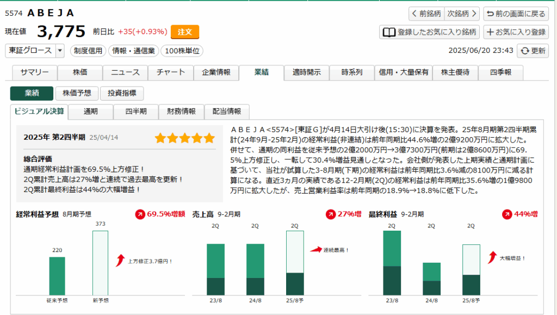
Task: Switch to the 時系列 tab
Action: click(x=352, y=72)
